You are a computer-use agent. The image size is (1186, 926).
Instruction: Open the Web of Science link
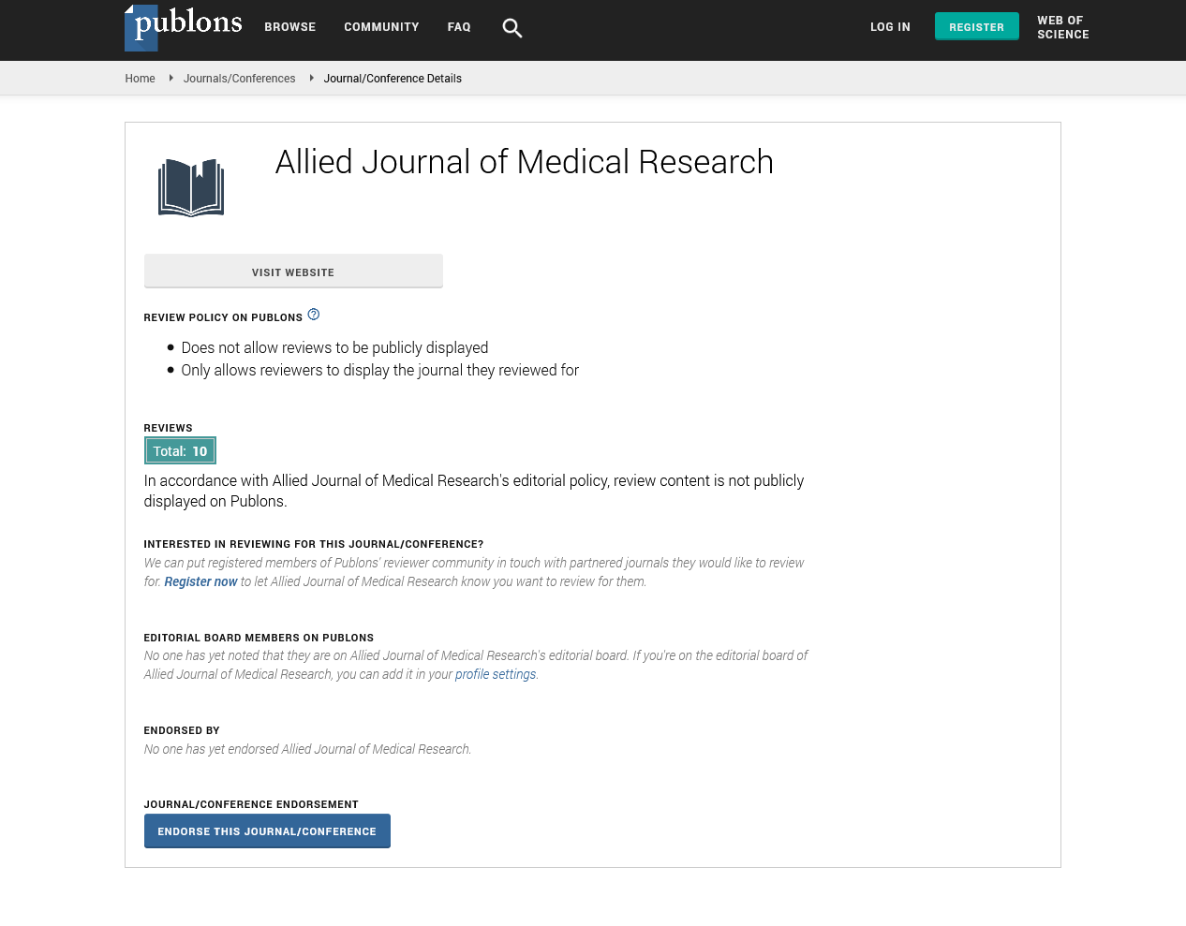click(1062, 27)
